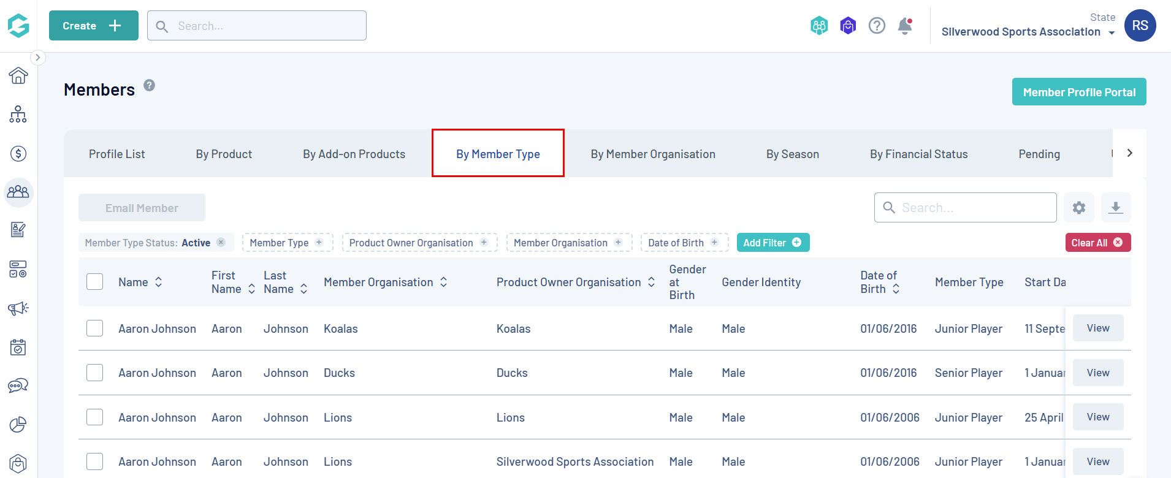The image size is (1171, 478).
Task: Open the Silverwood Sports Association organisation dropdown
Action: (x=1028, y=32)
